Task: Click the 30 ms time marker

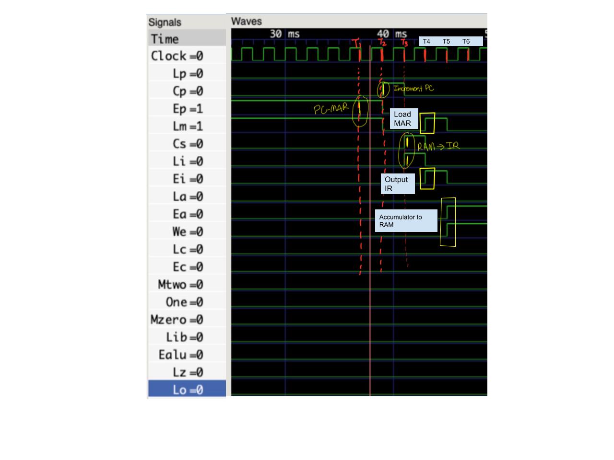Action: (284, 34)
